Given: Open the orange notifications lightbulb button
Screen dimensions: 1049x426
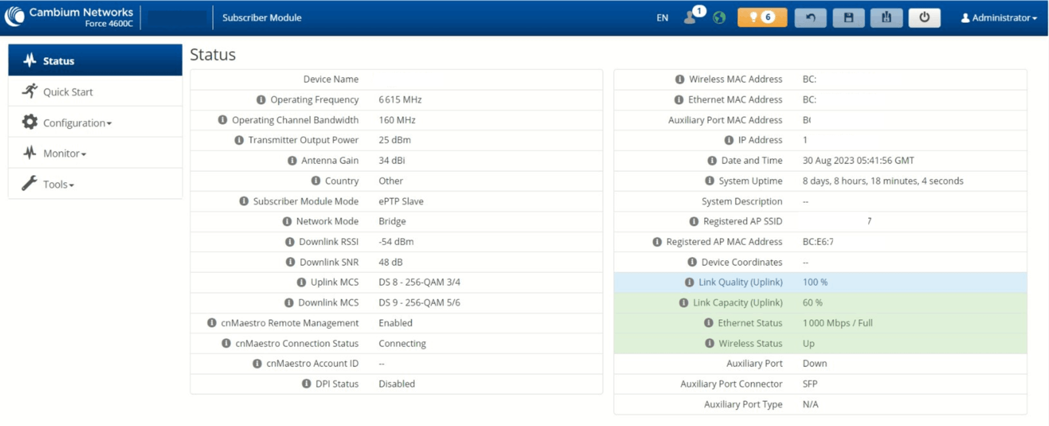Looking at the screenshot, I should pyautogui.click(x=762, y=18).
